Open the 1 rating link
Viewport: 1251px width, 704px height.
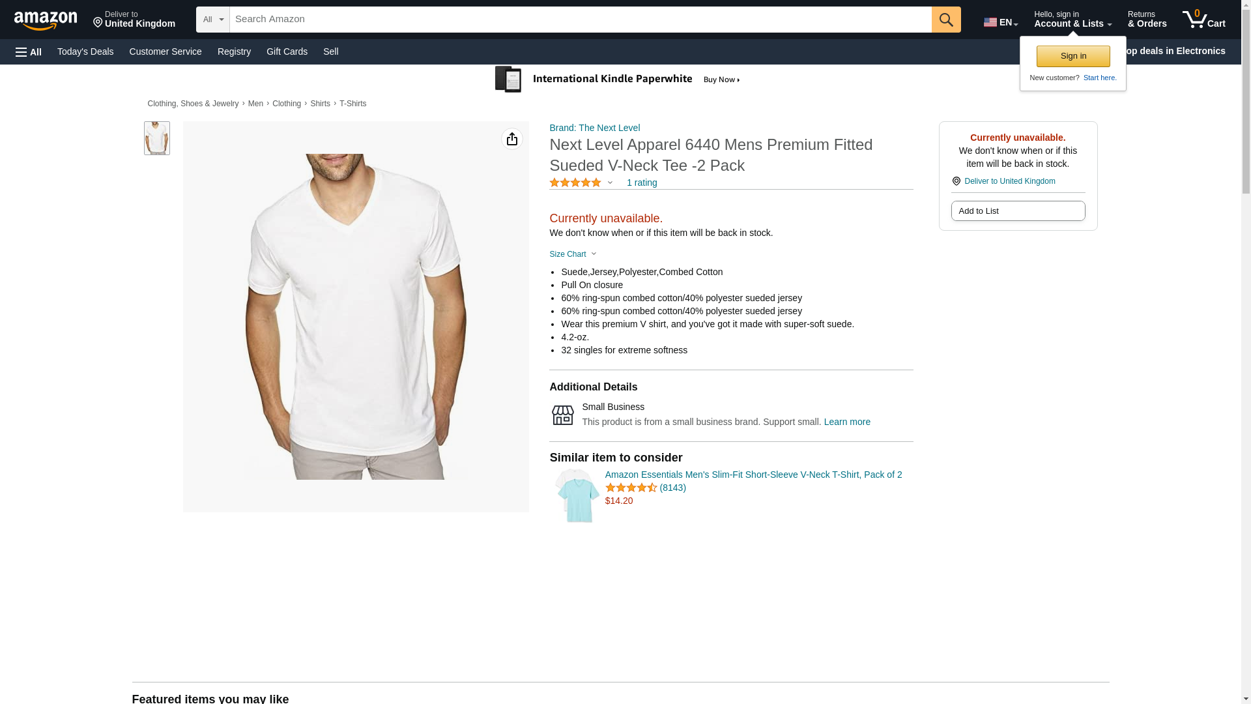click(x=641, y=183)
